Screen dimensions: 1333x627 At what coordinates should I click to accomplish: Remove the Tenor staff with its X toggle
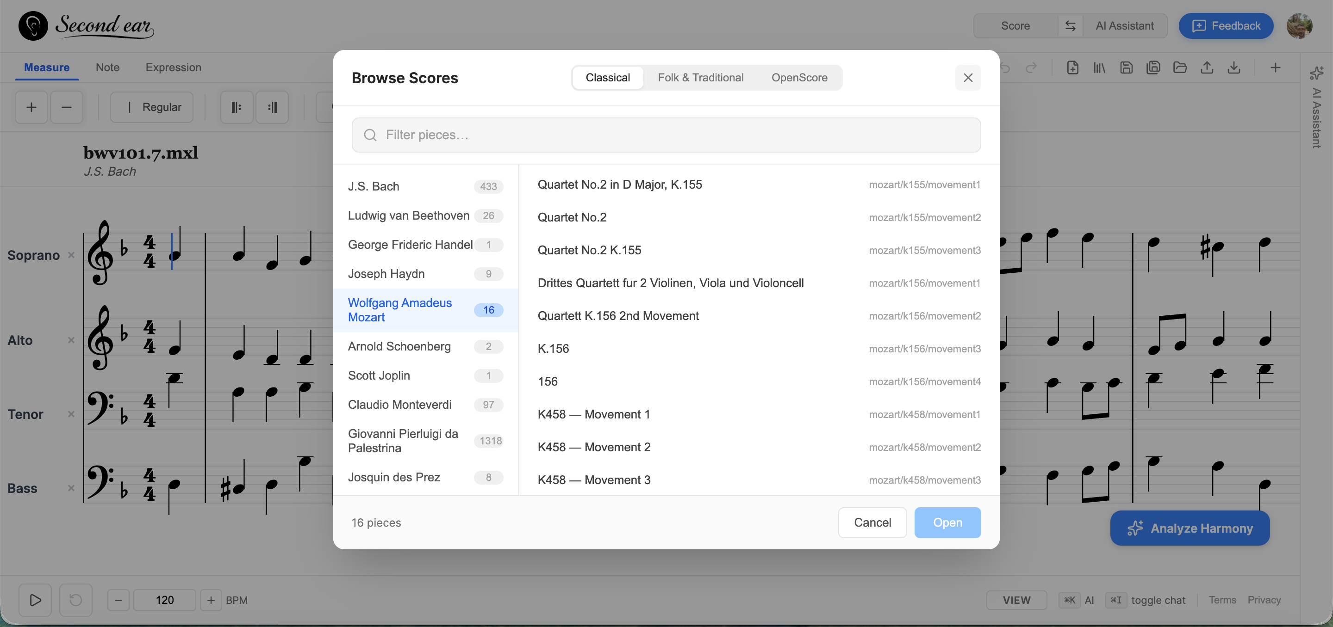pyautogui.click(x=71, y=414)
